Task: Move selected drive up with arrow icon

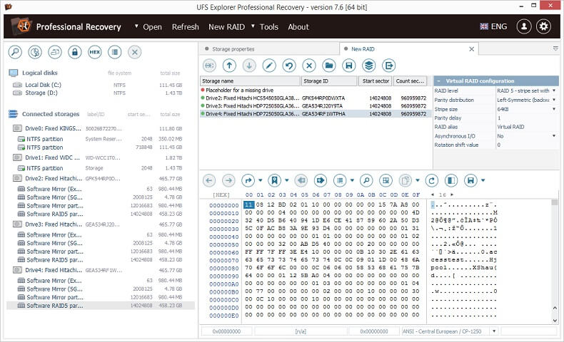Action: (x=229, y=66)
